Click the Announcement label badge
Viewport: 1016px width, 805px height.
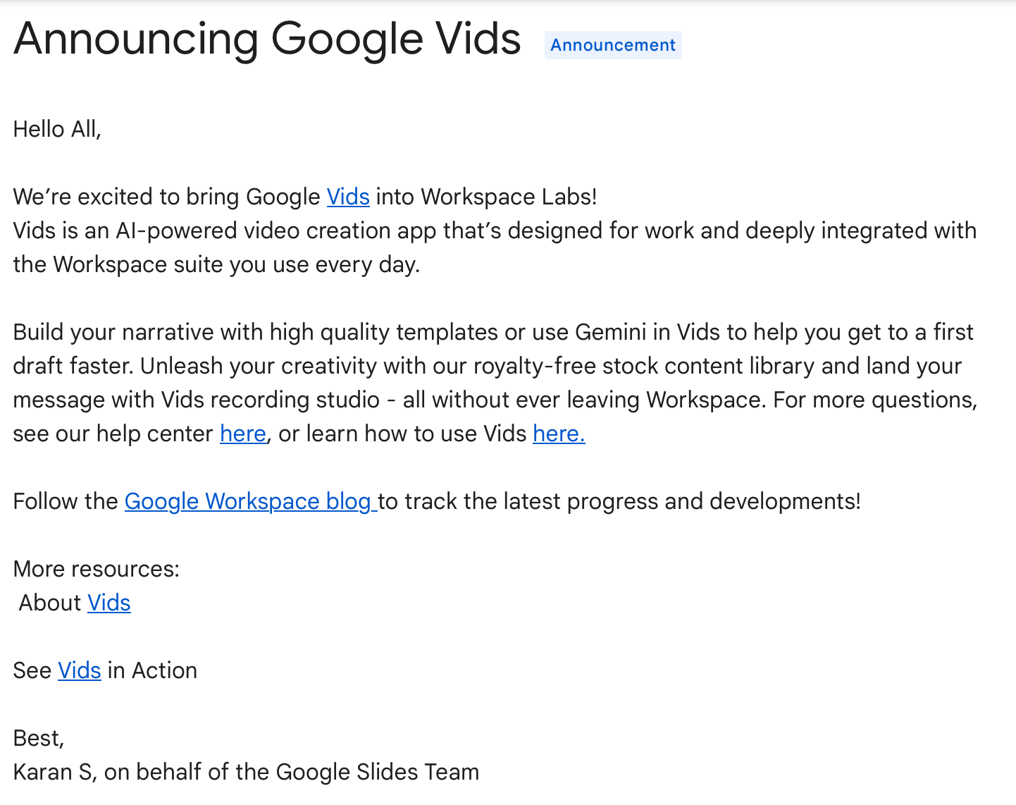(x=613, y=45)
